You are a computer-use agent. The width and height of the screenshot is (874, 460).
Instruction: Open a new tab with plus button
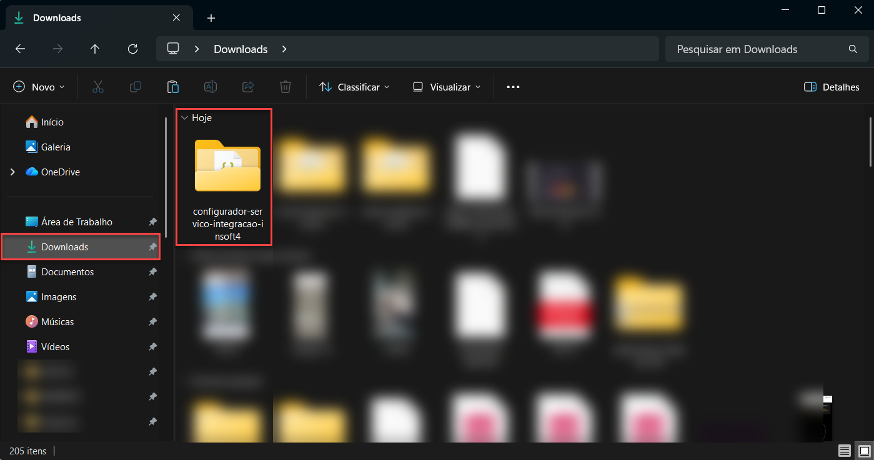click(211, 18)
